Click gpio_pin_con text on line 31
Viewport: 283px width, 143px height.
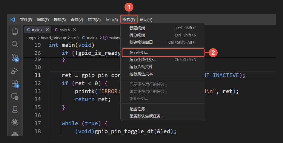pos(101,75)
